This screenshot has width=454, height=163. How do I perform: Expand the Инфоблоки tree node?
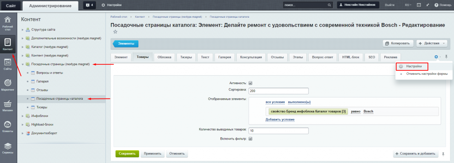23,116
